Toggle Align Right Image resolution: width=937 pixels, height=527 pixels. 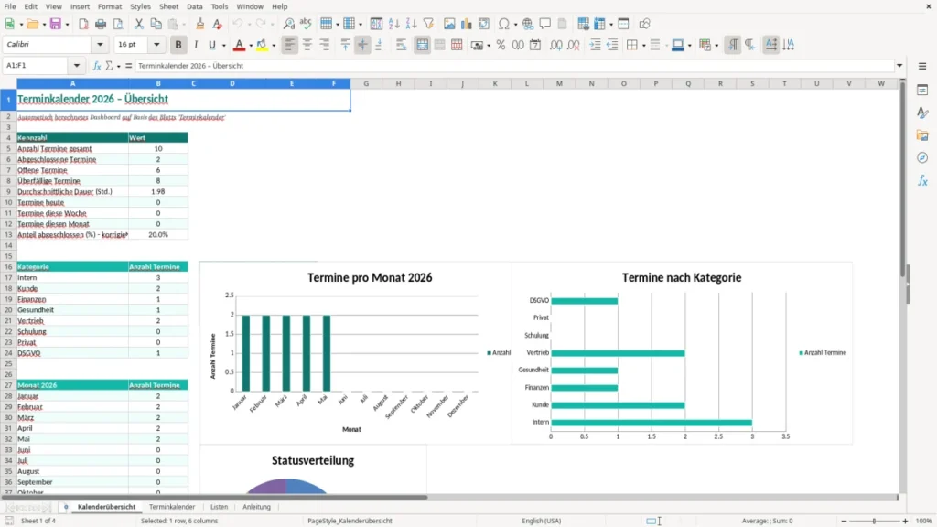[x=325, y=45]
